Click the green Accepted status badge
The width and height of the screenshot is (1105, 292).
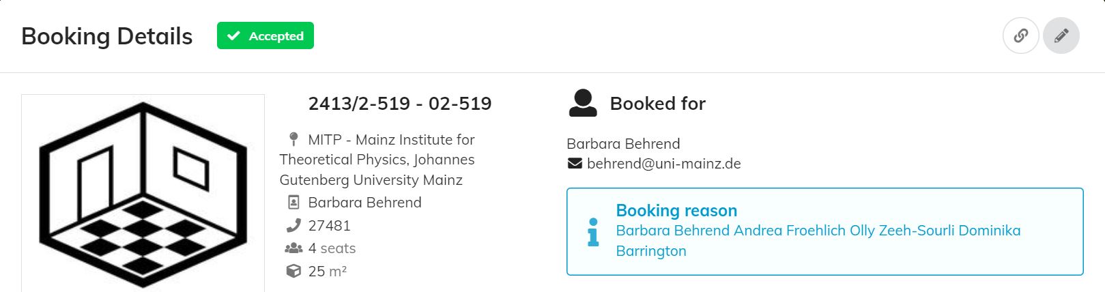tap(266, 35)
